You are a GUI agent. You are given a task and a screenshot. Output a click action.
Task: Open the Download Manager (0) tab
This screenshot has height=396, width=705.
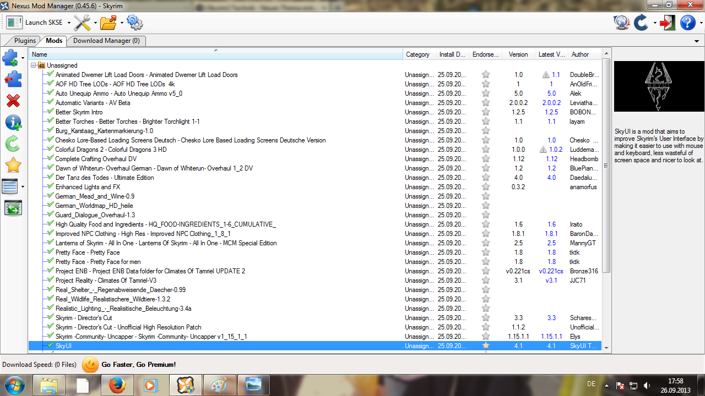pos(106,41)
